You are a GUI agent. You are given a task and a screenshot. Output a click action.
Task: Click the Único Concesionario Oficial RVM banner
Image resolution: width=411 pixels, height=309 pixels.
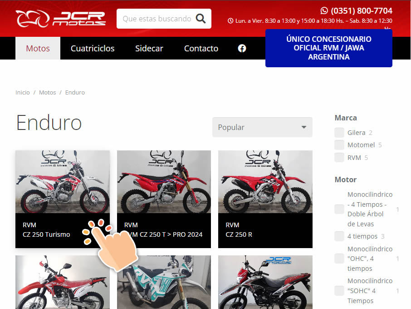pos(329,48)
